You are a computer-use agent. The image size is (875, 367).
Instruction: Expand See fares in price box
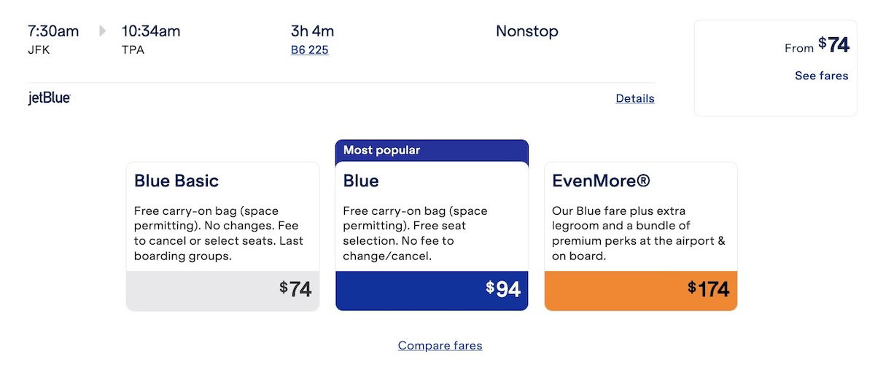(822, 76)
